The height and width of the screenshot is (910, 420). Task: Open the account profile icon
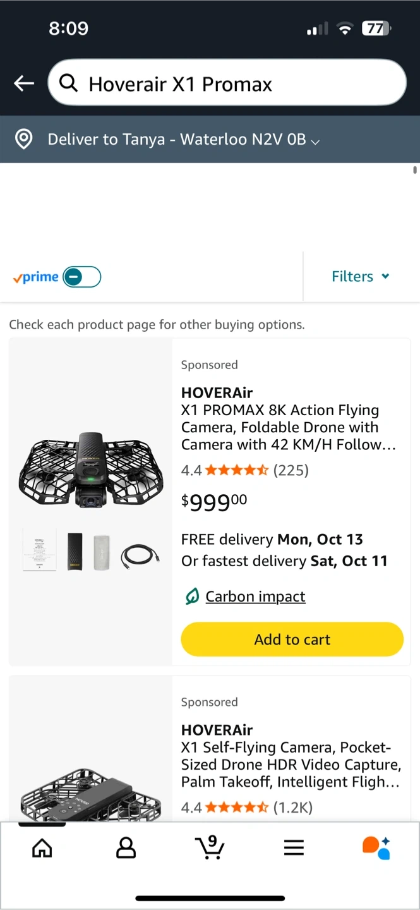126,847
